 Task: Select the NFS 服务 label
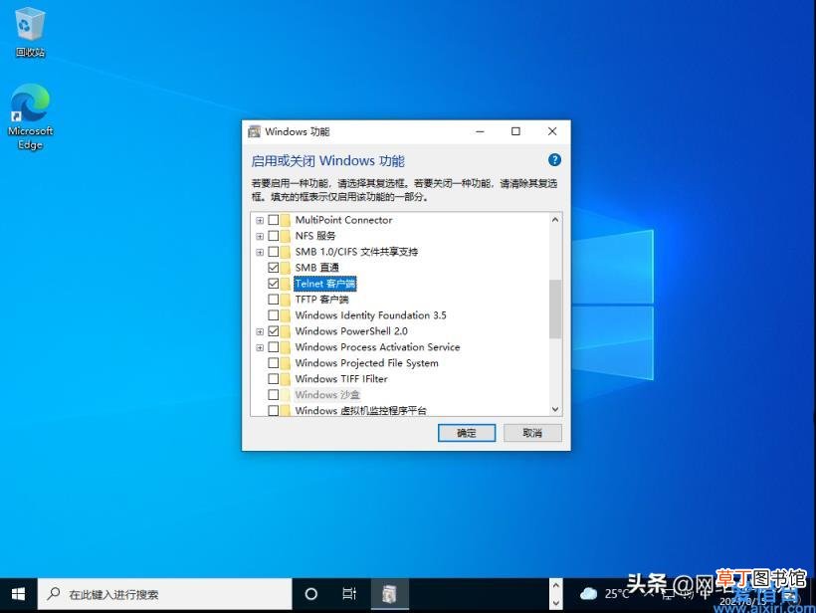pyautogui.click(x=315, y=236)
